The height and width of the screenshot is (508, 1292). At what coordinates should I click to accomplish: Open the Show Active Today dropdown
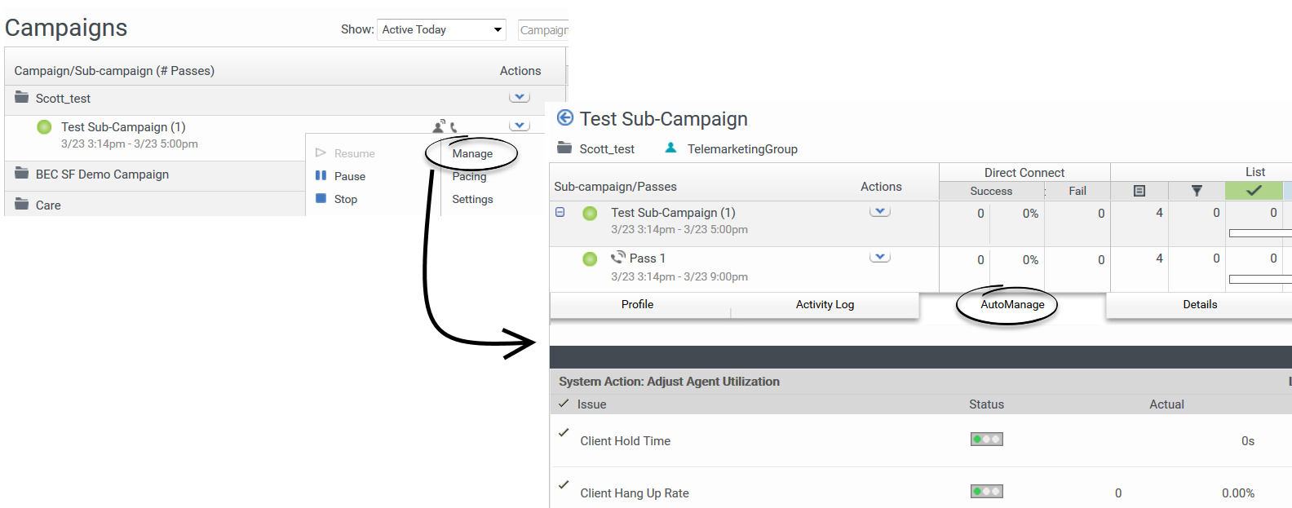[x=440, y=30]
